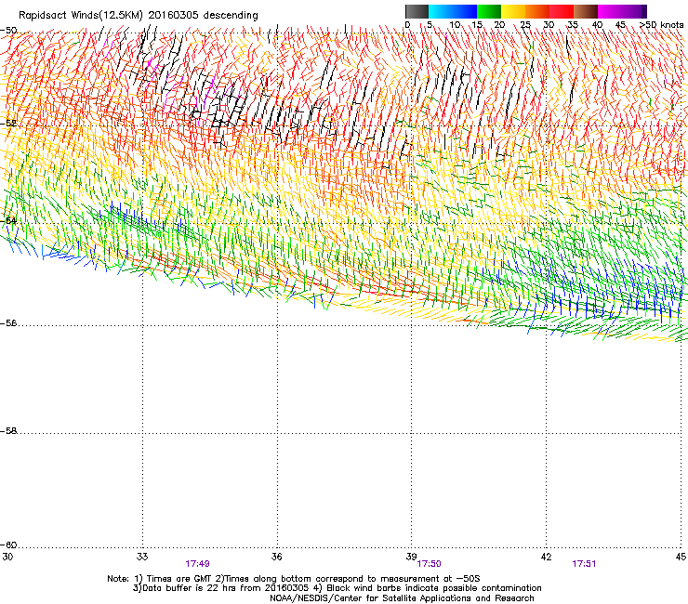Click the '25' label under the color bar
Image resolution: width=688 pixels, height=604 pixels.
coord(525,25)
